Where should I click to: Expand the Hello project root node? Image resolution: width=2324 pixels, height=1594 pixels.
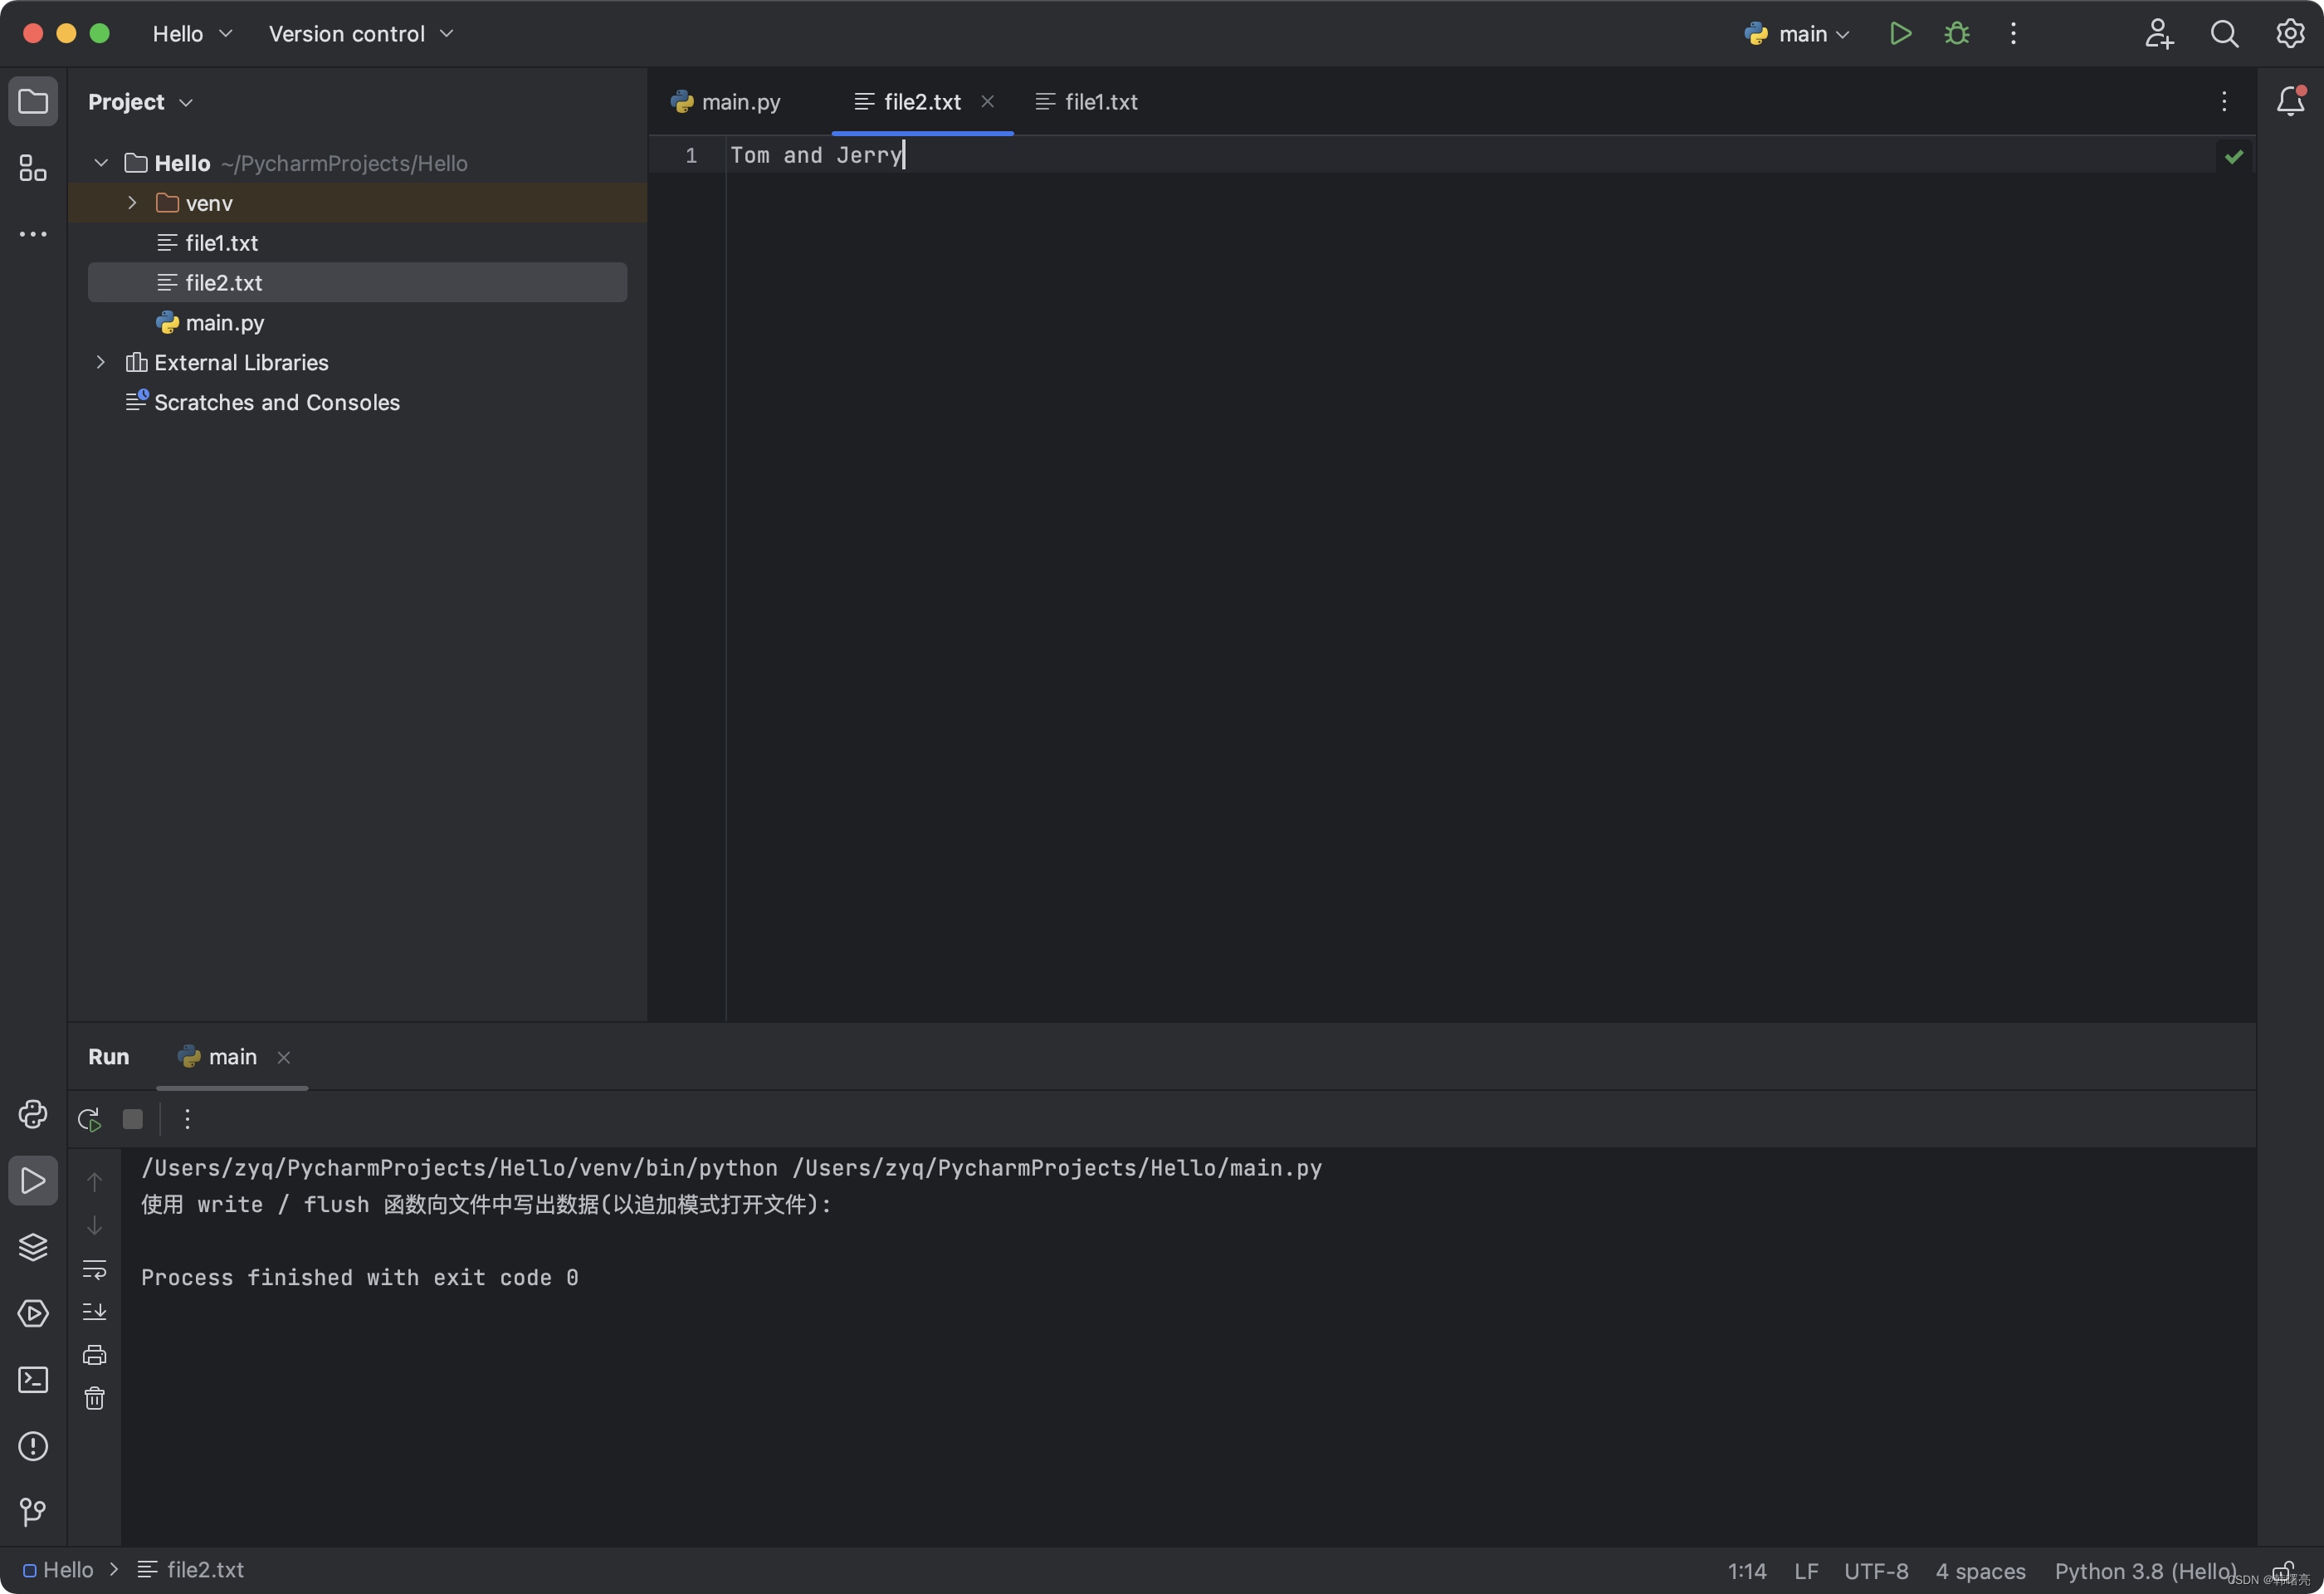coord(100,163)
